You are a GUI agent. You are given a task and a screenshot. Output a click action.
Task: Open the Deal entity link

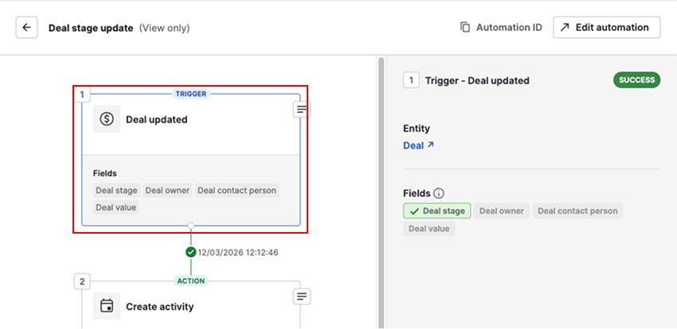click(418, 145)
